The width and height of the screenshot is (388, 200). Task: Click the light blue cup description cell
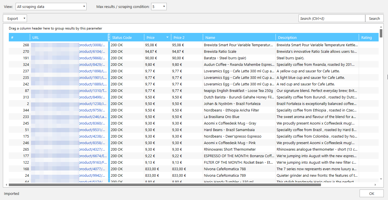pos(317,77)
